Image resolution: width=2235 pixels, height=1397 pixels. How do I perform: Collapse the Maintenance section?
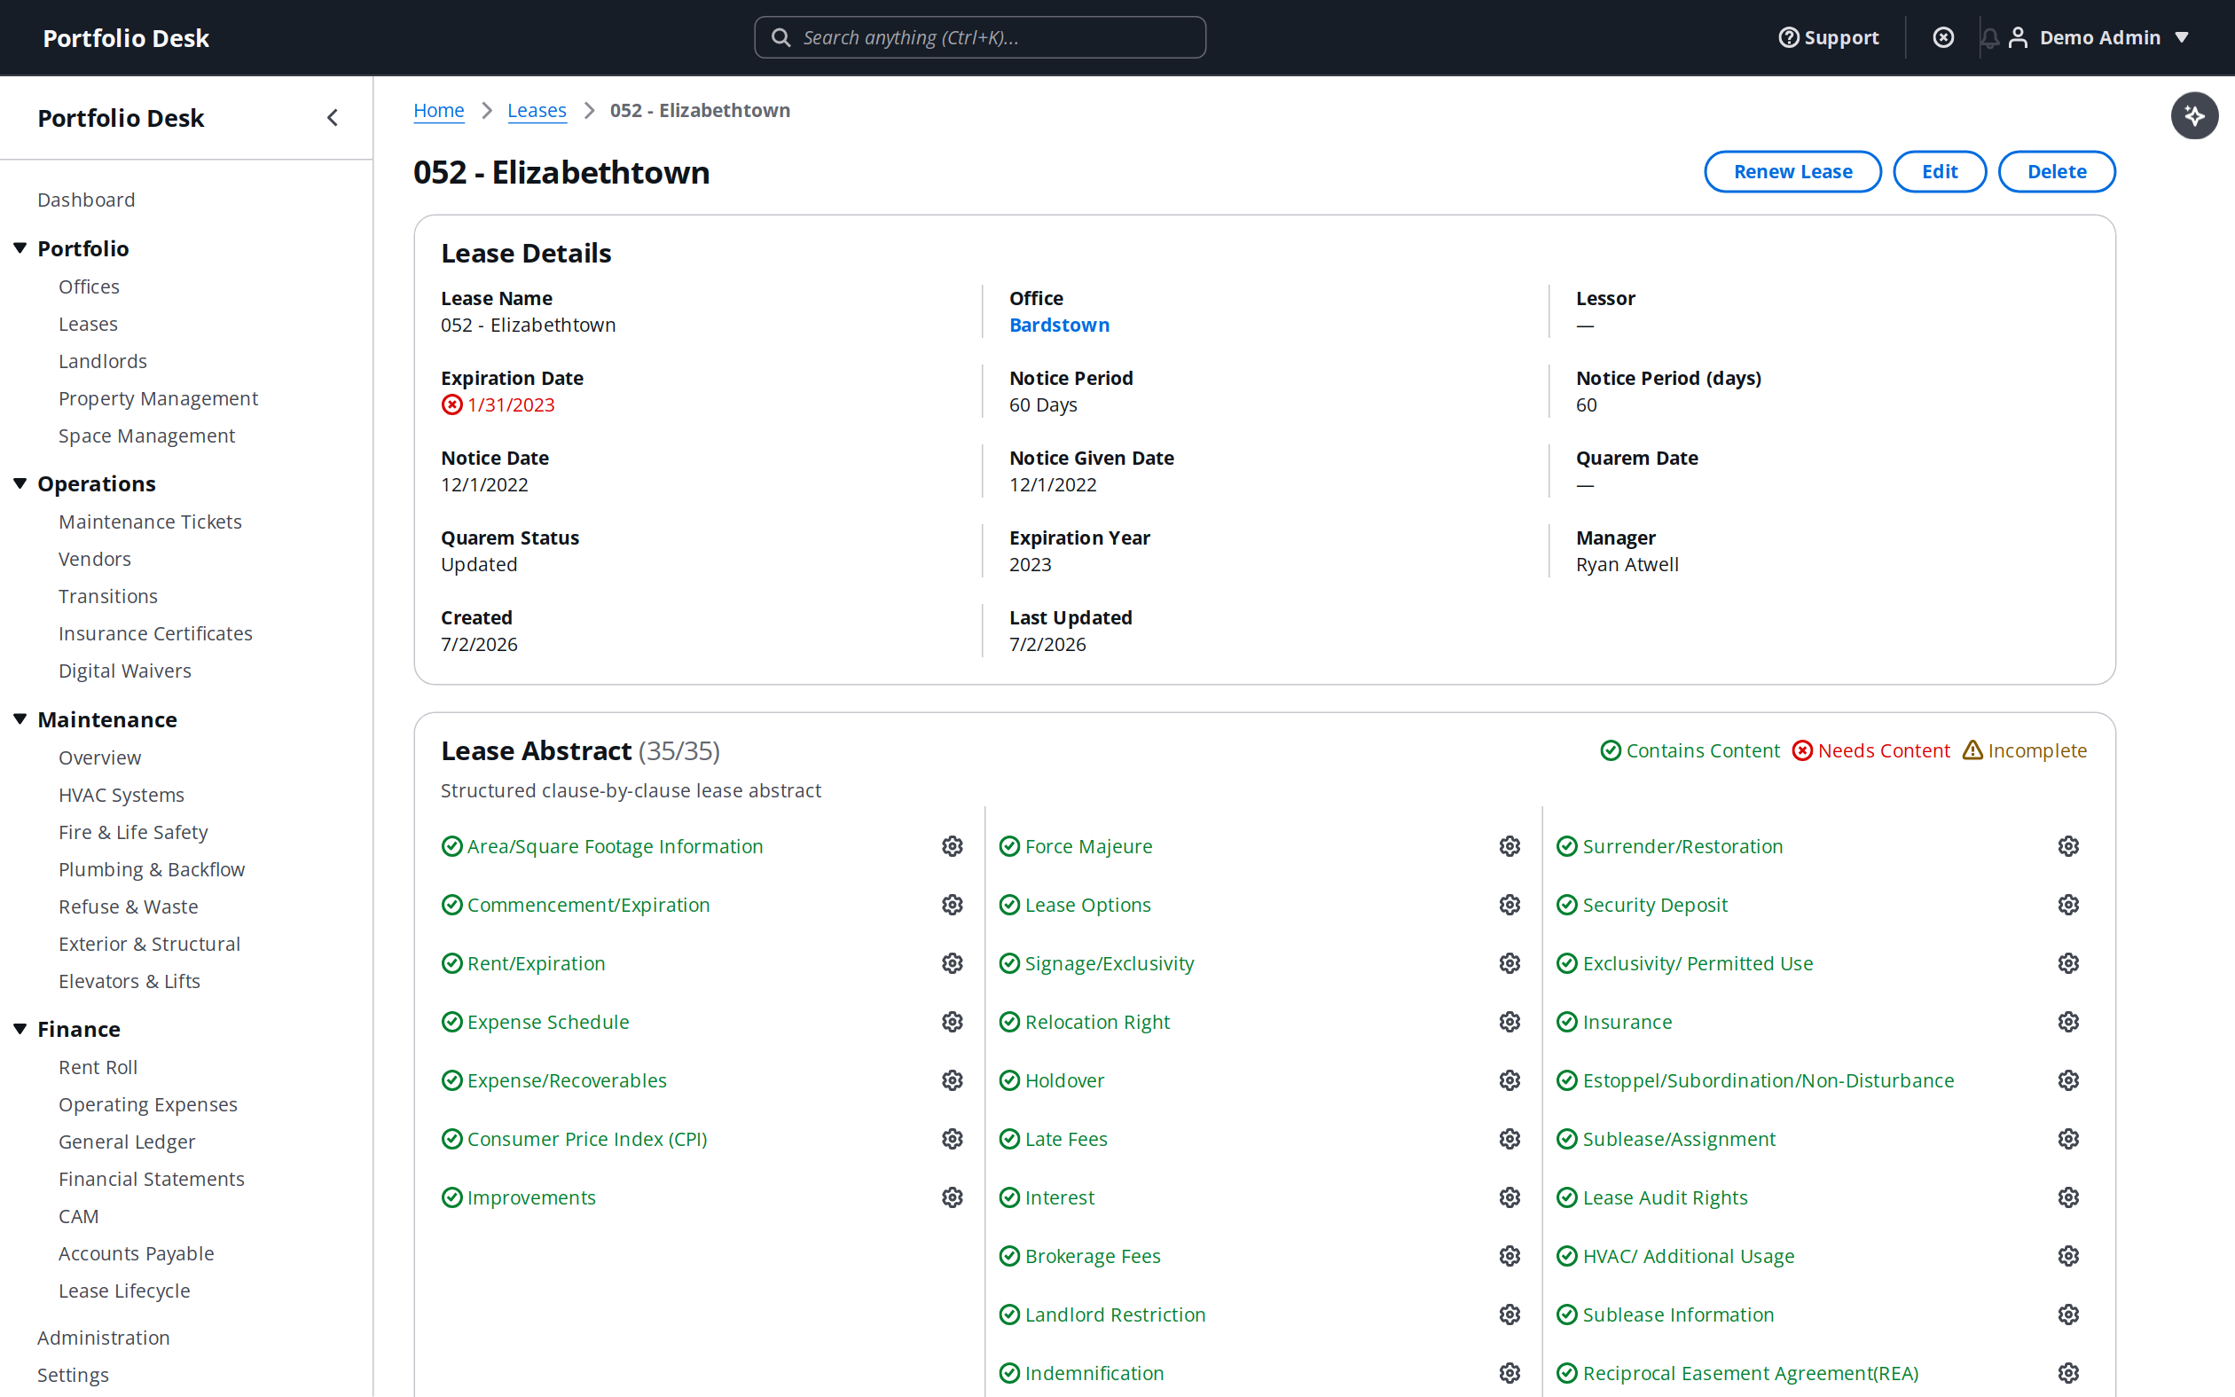tap(20, 718)
